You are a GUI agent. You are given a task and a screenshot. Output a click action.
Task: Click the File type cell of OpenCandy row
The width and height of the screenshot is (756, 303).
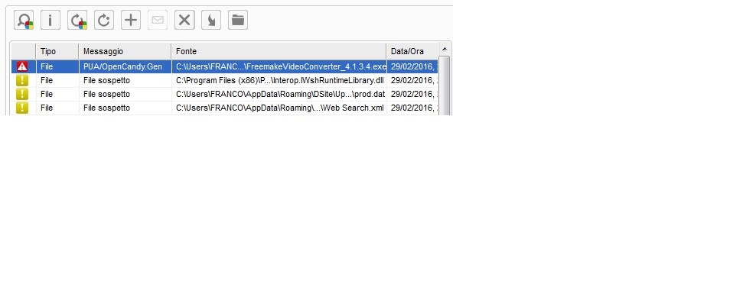(47, 66)
